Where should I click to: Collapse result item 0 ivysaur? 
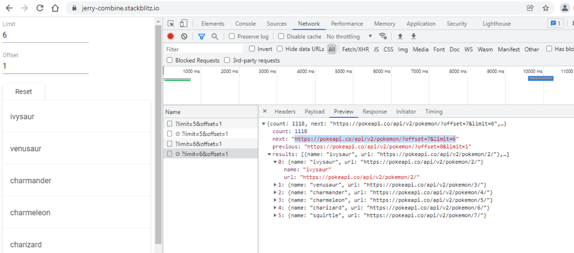click(275, 162)
